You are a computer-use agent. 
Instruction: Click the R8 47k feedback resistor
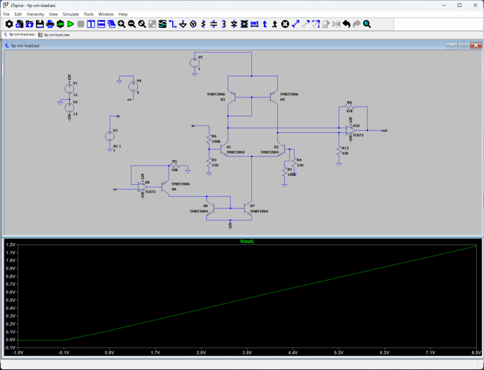[x=349, y=108]
